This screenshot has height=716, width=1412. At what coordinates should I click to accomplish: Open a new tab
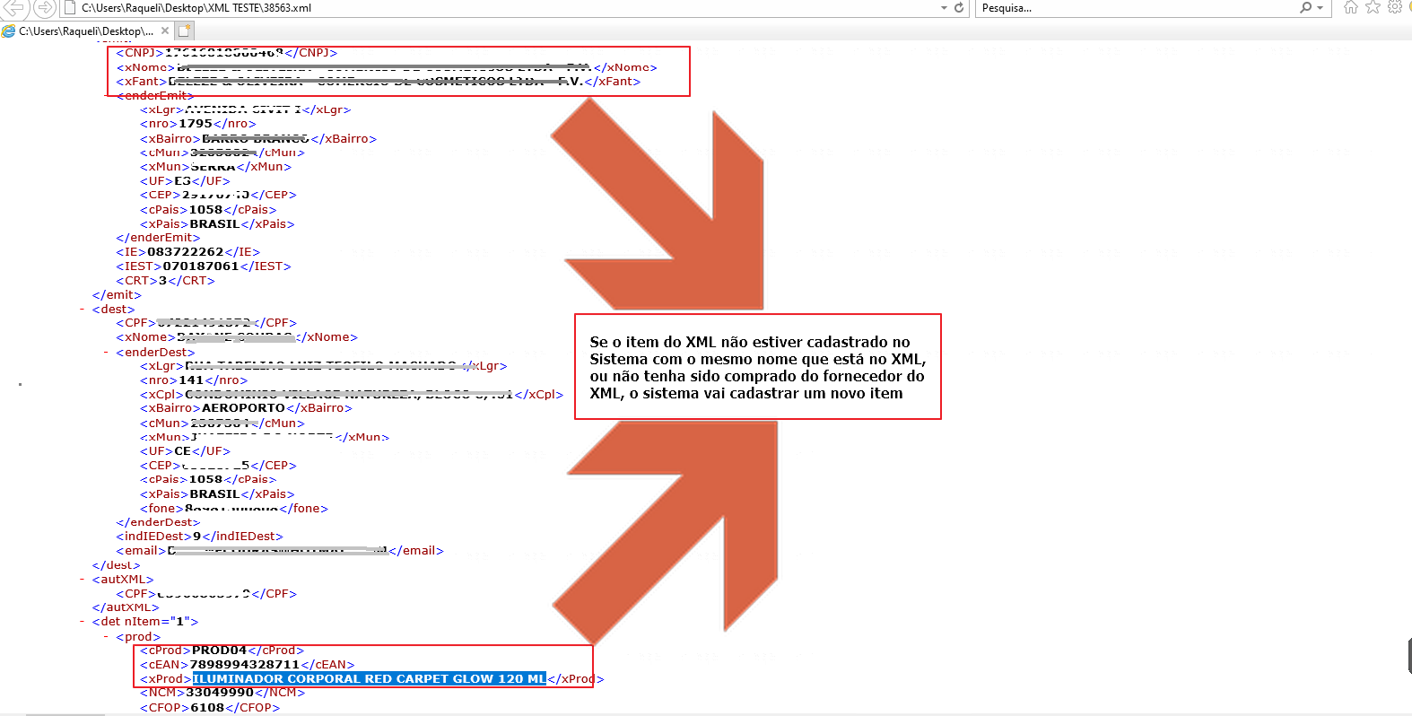click(x=185, y=31)
